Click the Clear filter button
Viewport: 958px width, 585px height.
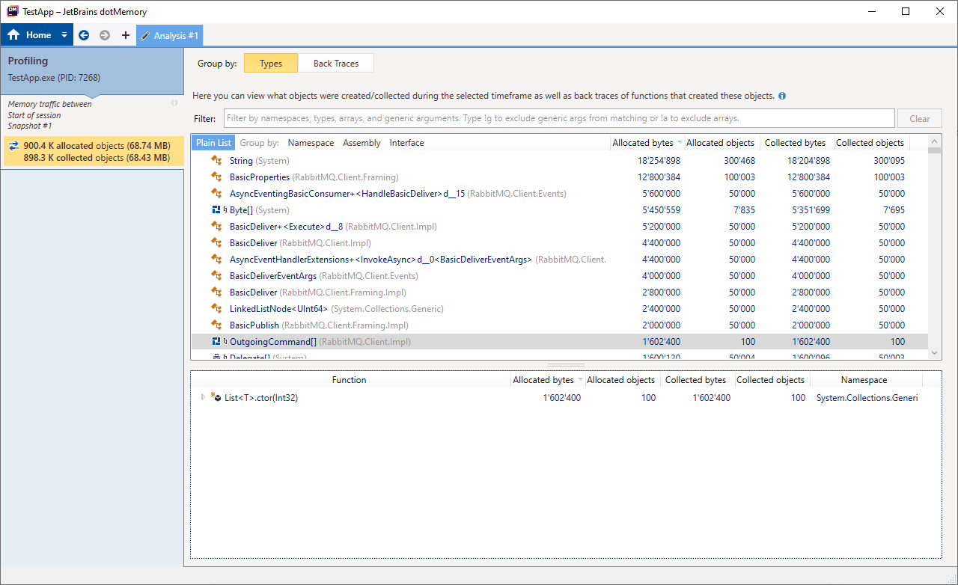pos(920,118)
